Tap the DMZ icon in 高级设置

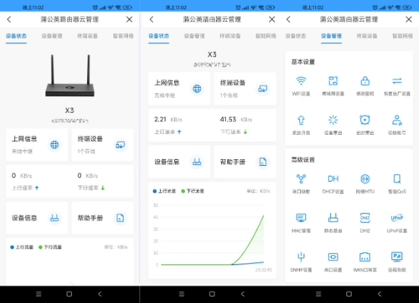365,217
